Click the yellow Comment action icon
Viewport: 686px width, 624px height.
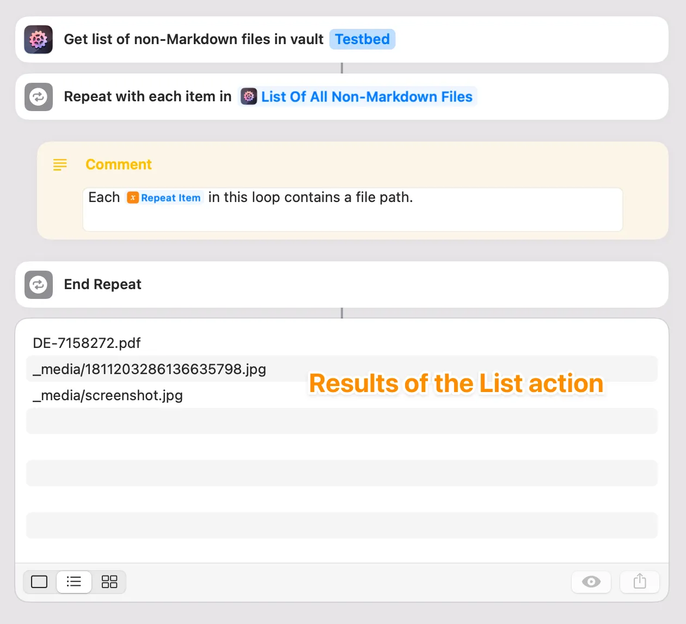click(x=60, y=164)
